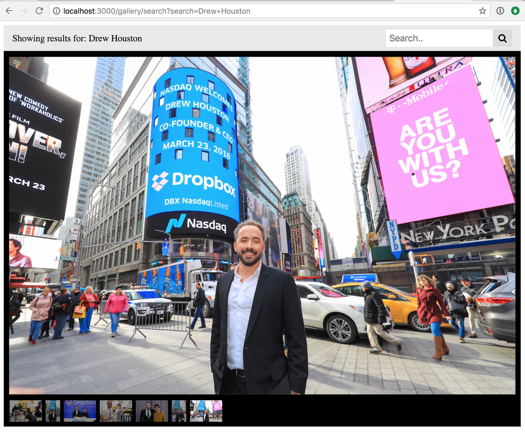Bookmark page with star icon
The image size is (525, 433).
tap(482, 11)
